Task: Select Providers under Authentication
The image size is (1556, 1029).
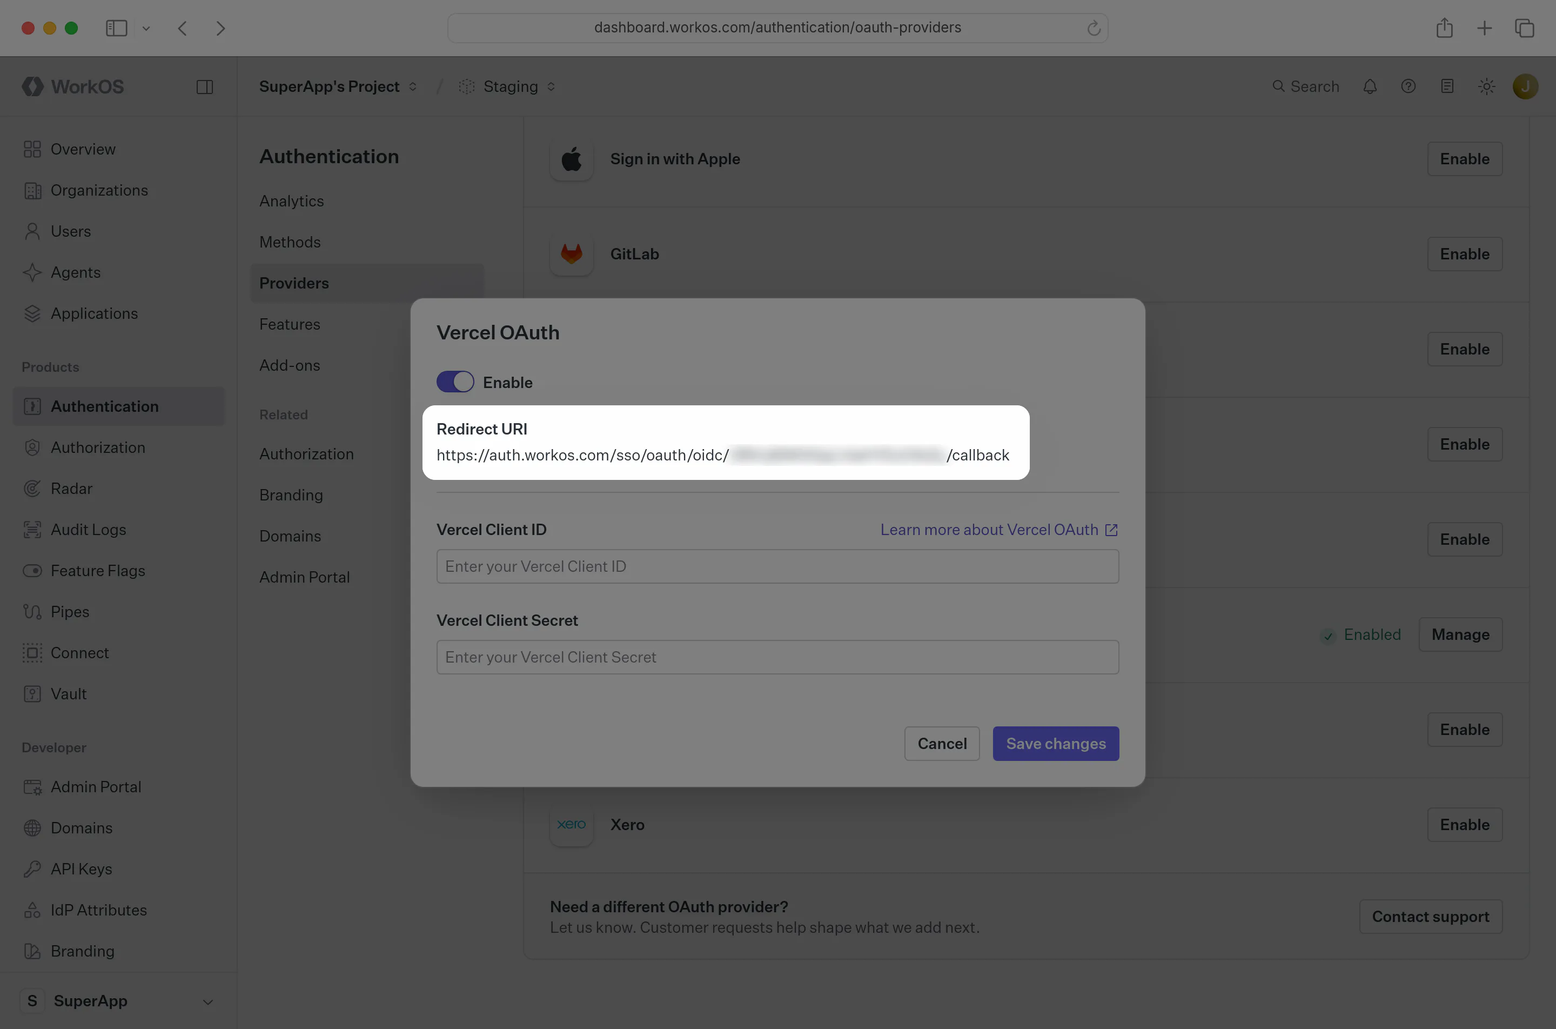Action: coord(367,283)
